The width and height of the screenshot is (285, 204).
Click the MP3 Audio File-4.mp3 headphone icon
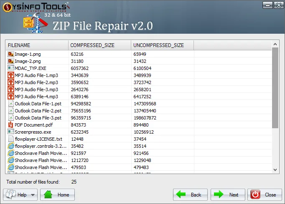click(x=11, y=97)
